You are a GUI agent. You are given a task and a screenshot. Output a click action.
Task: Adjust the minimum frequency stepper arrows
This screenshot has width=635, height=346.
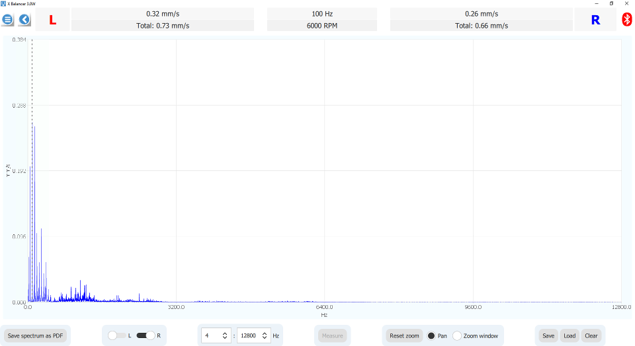pos(225,335)
